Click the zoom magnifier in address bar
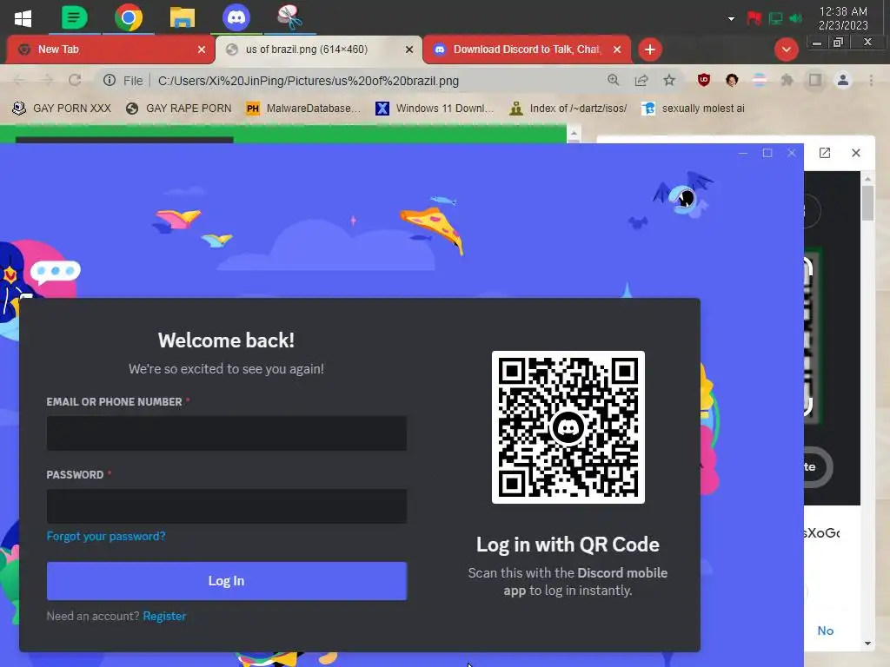 point(613,80)
